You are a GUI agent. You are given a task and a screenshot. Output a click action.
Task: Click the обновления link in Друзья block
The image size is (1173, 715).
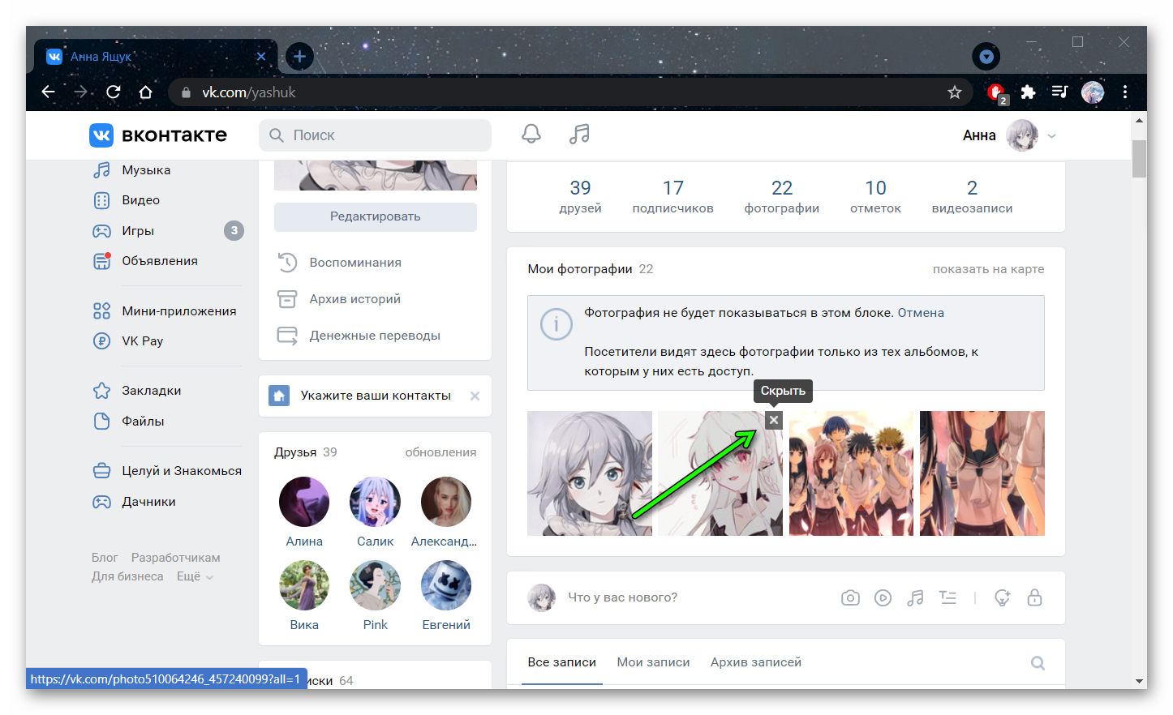440,452
